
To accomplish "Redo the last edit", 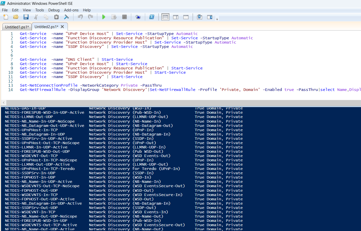I will pyautogui.click(x=90, y=17).
